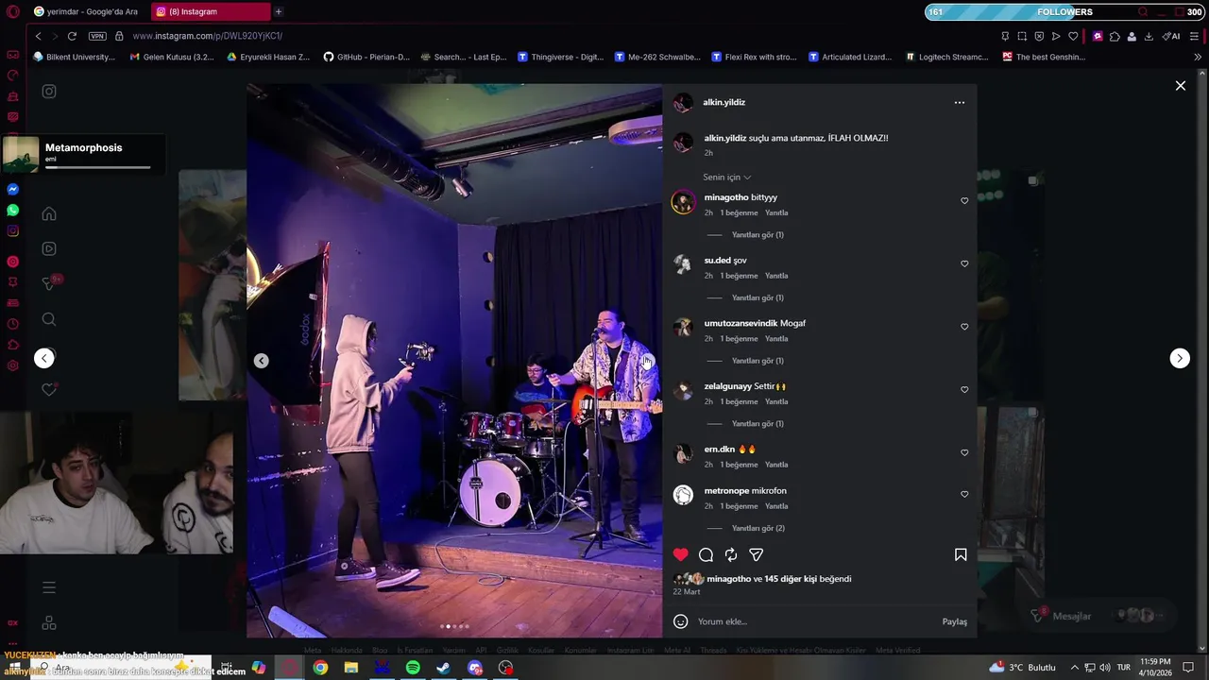
Task: Open the Thingiverse bookmark
Action: coord(561,57)
